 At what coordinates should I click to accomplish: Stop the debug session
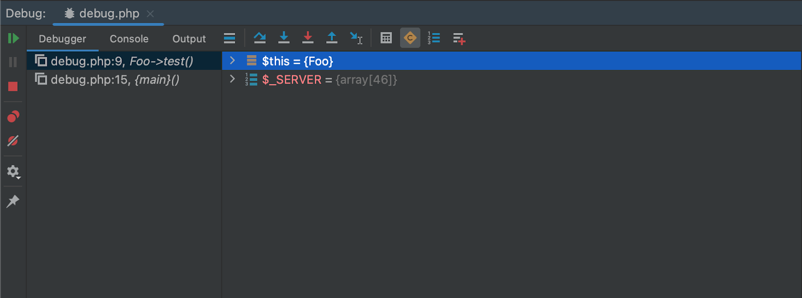pos(13,86)
